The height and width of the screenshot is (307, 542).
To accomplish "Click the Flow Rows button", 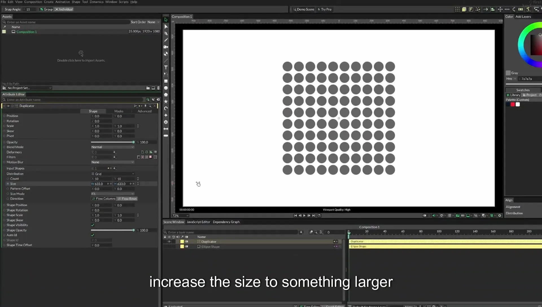I will point(127,199).
